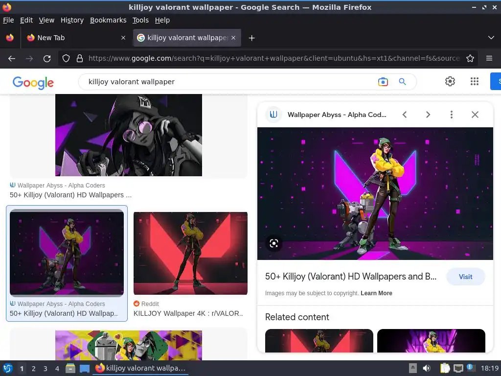Open the Edit menu
Screen dimensions: 501x376
26,20
